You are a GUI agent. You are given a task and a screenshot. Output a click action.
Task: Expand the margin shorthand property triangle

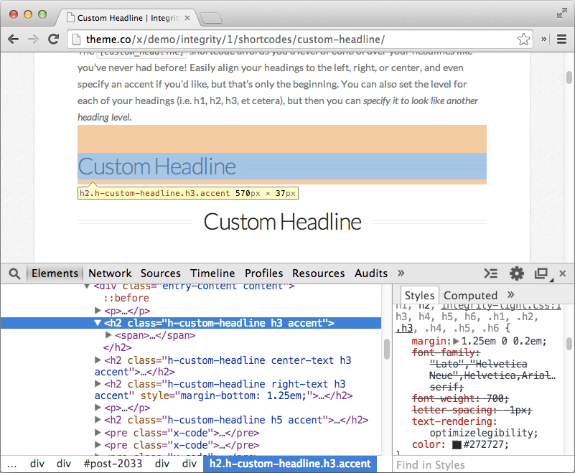456,342
